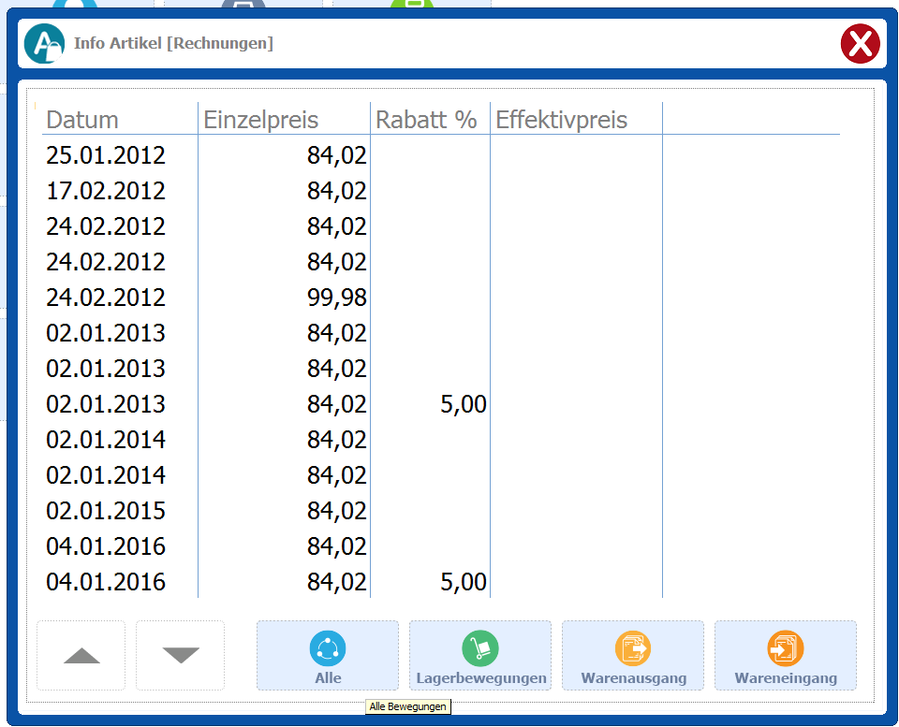Select the row dated 17.02.2012
This screenshot has height=727, width=899.
(x=106, y=191)
